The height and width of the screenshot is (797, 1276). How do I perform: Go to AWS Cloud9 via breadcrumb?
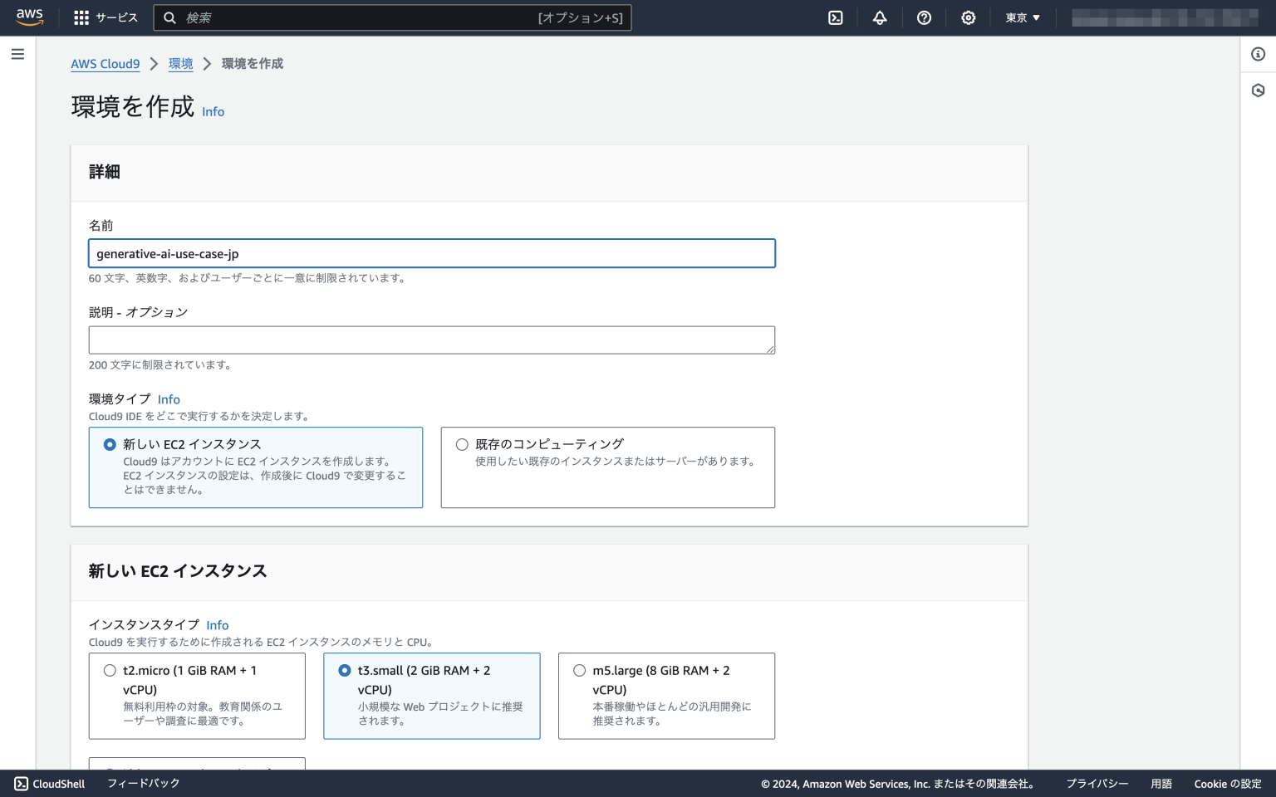point(105,63)
